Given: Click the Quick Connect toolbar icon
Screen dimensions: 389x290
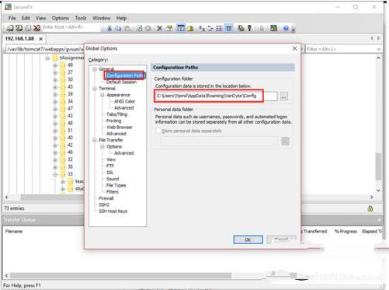Looking at the screenshot, I should pos(19,28).
